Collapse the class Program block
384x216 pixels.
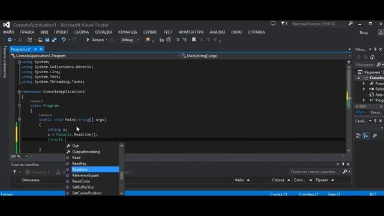coord(19,106)
